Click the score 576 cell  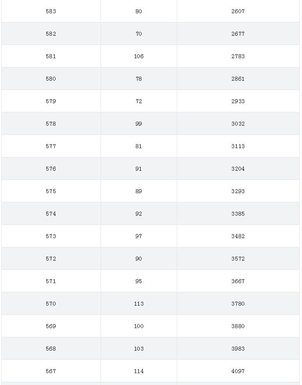51,168
